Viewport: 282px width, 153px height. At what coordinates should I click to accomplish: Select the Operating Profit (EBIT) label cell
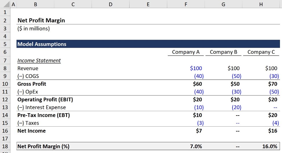tap(45, 100)
